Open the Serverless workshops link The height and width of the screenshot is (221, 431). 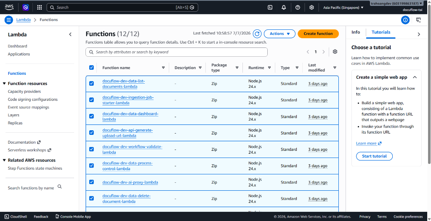tap(29, 150)
